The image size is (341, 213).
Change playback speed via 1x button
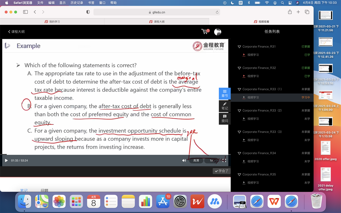click(x=211, y=161)
